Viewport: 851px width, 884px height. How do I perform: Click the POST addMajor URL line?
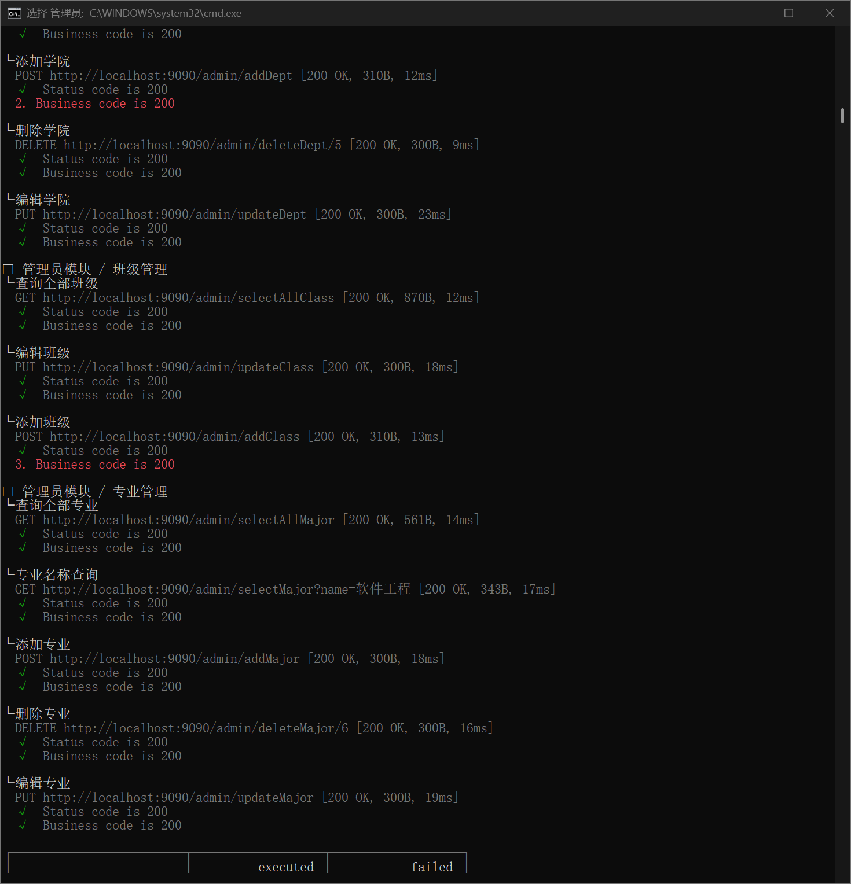coord(230,659)
